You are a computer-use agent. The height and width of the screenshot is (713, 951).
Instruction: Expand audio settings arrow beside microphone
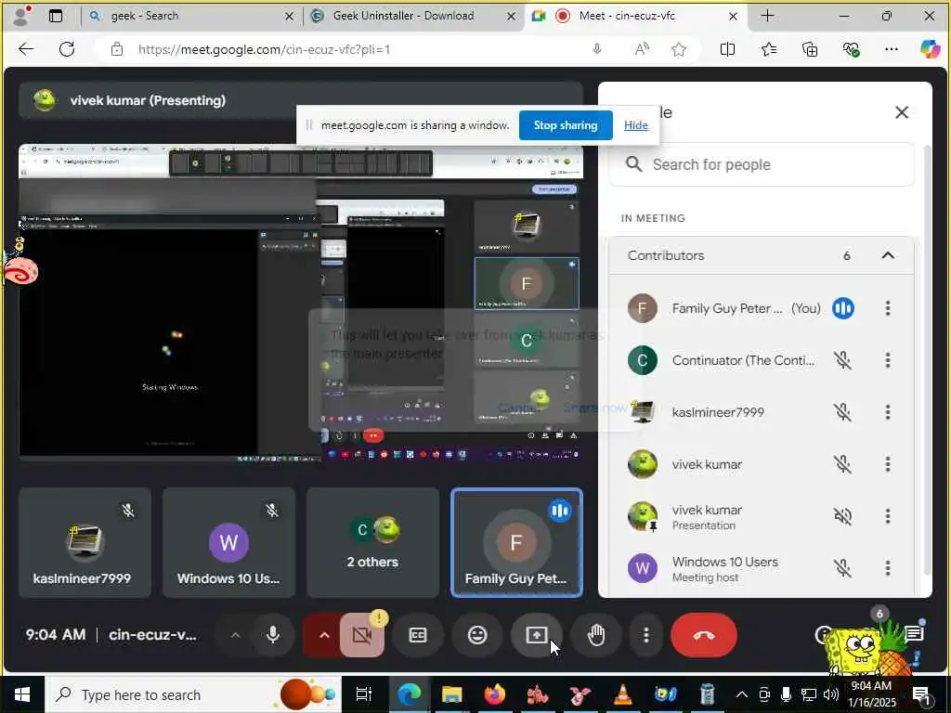(x=235, y=635)
